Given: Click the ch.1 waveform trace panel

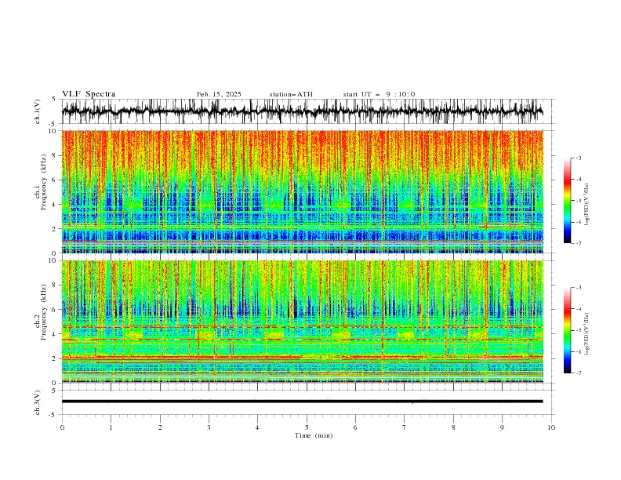Looking at the screenshot, I should coord(308,111).
